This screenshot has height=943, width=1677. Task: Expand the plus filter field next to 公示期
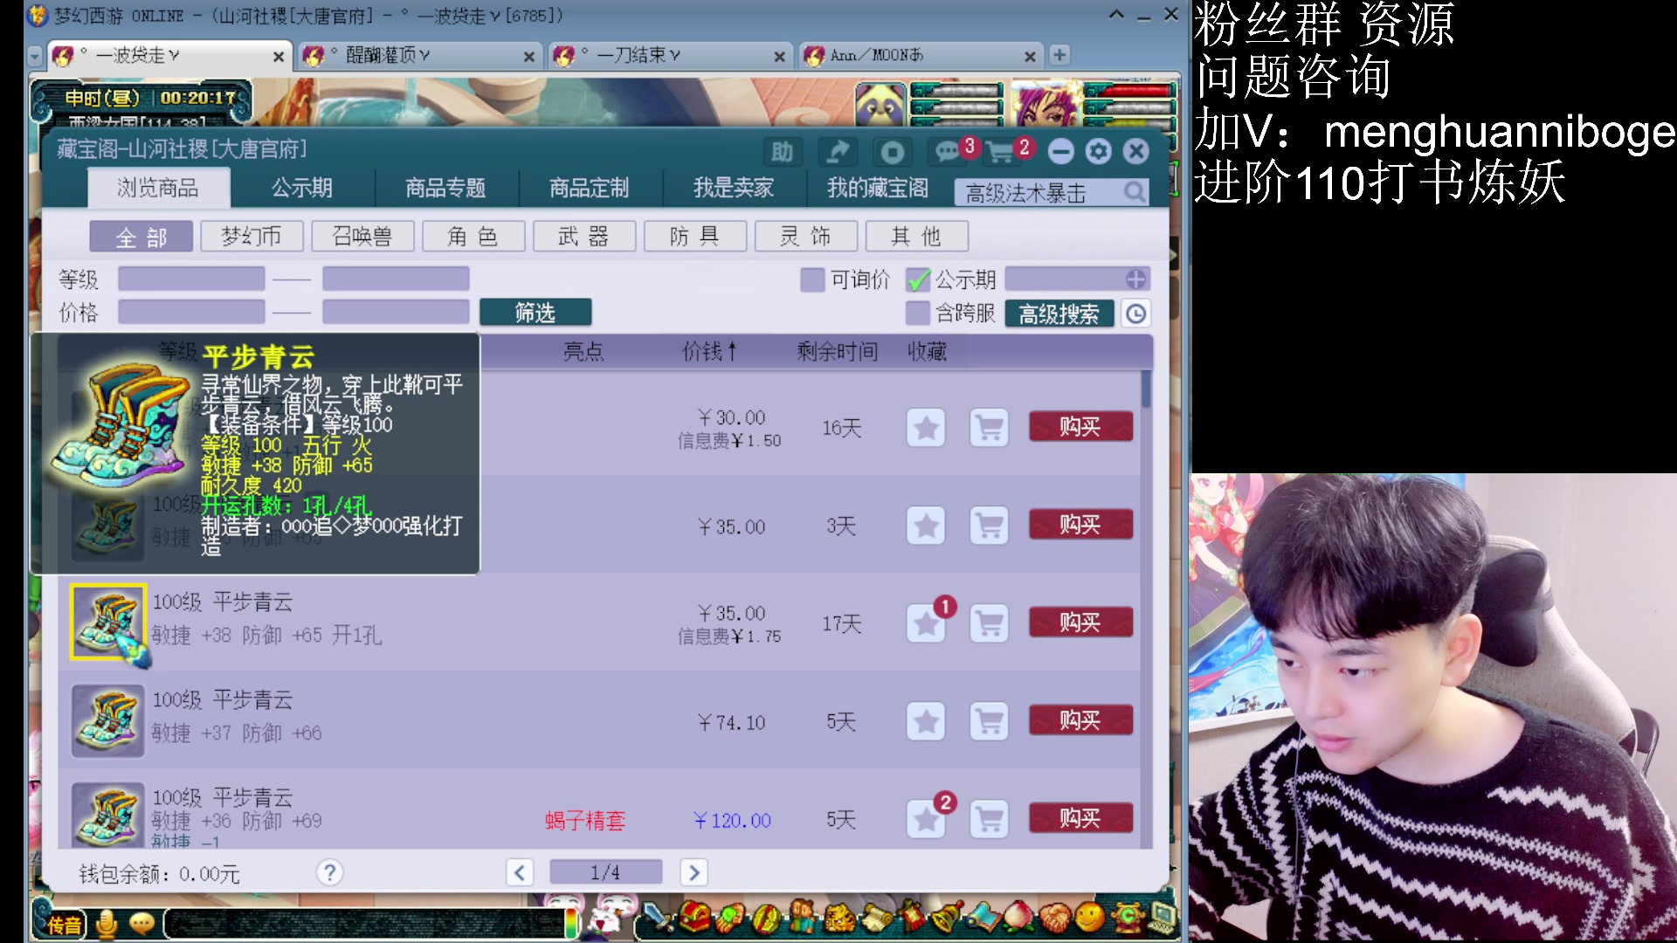point(1135,279)
